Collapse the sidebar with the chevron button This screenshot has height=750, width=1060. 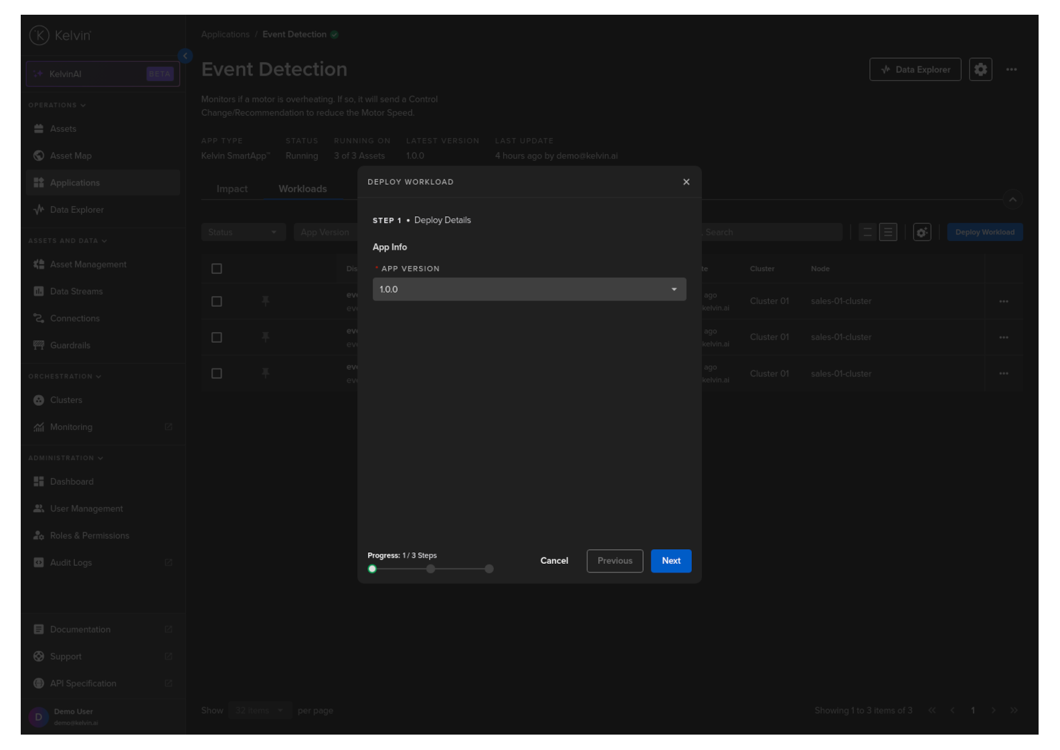tap(185, 56)
